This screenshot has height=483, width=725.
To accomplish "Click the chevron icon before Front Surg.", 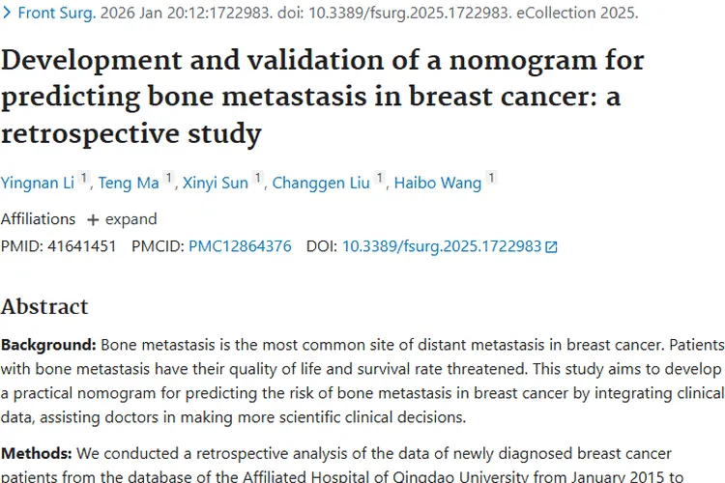I will [8, 14].
